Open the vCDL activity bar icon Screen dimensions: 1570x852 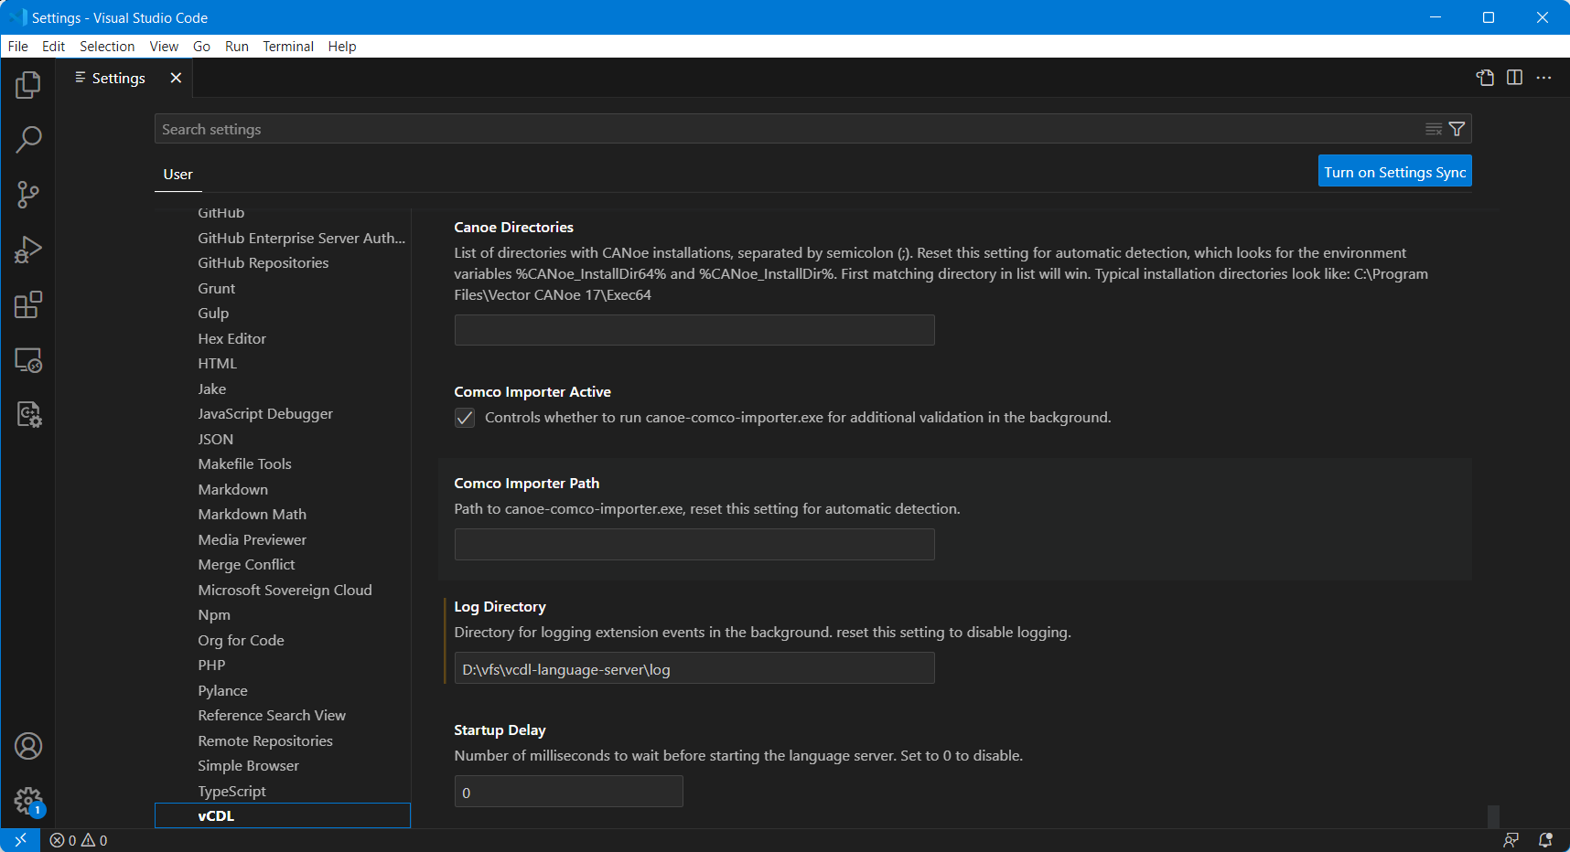coord(28,415)
